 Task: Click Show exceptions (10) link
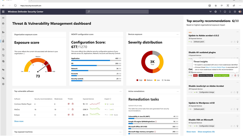pyautogui.click(x=206, y=132)
